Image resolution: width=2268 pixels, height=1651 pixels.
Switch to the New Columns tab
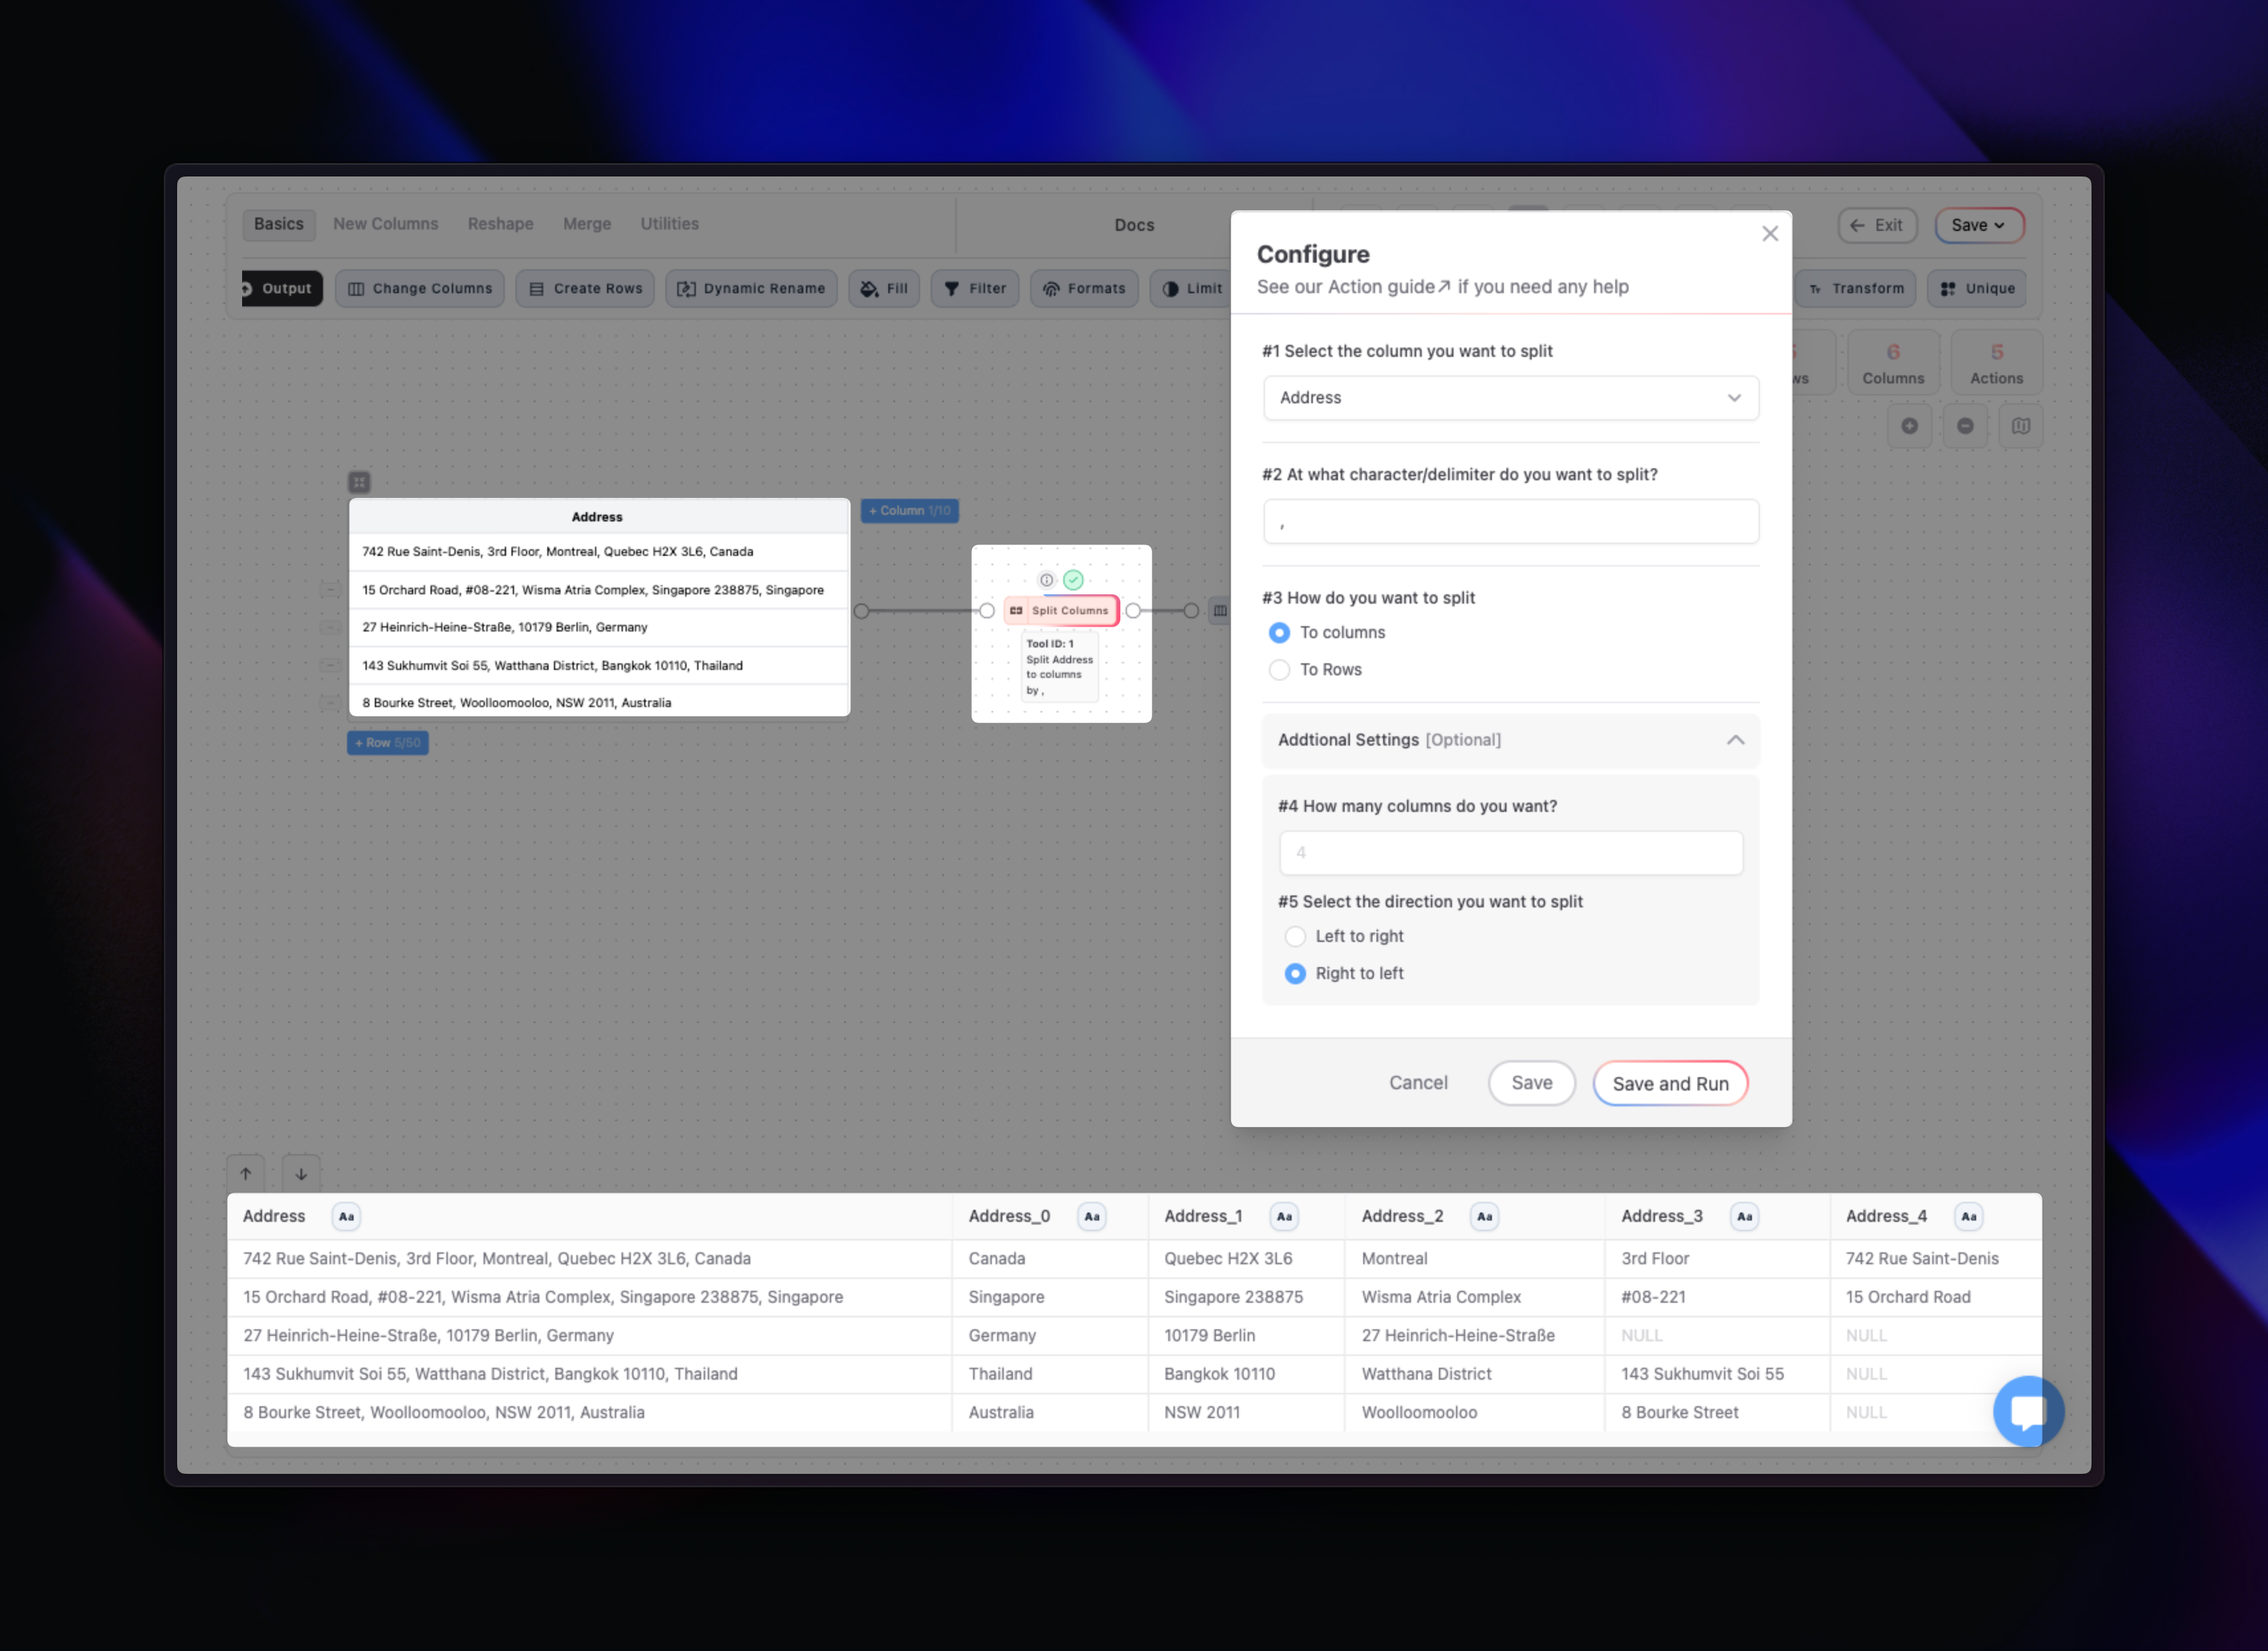[x=385, y=224]
